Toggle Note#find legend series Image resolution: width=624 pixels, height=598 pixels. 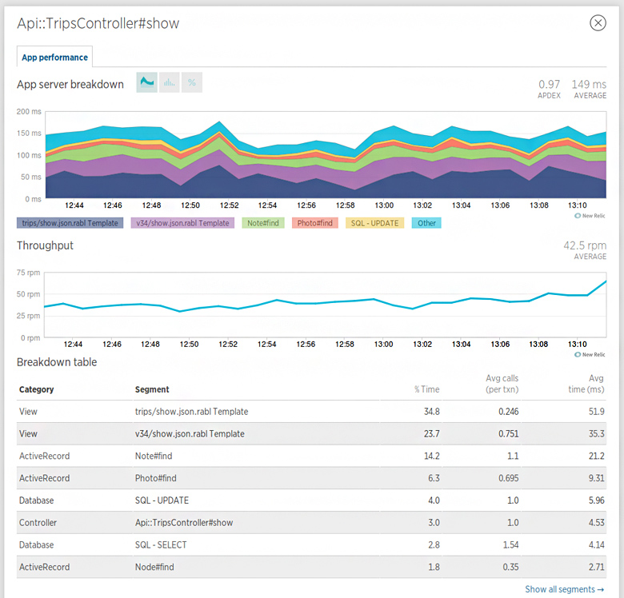(262, 223)
